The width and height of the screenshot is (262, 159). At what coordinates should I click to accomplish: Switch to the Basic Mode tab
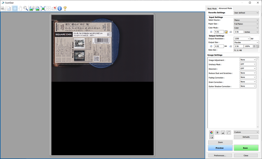point(212,8)
